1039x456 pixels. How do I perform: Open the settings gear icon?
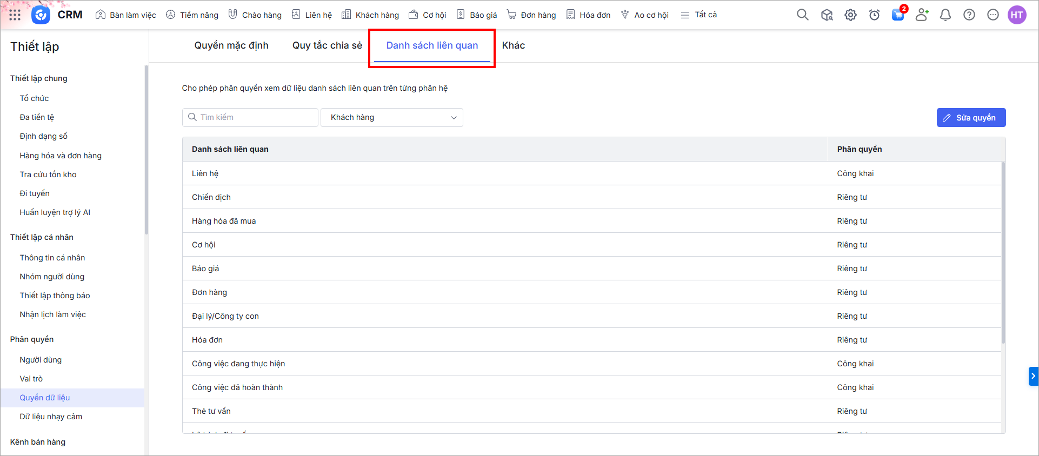pos(850,15)
